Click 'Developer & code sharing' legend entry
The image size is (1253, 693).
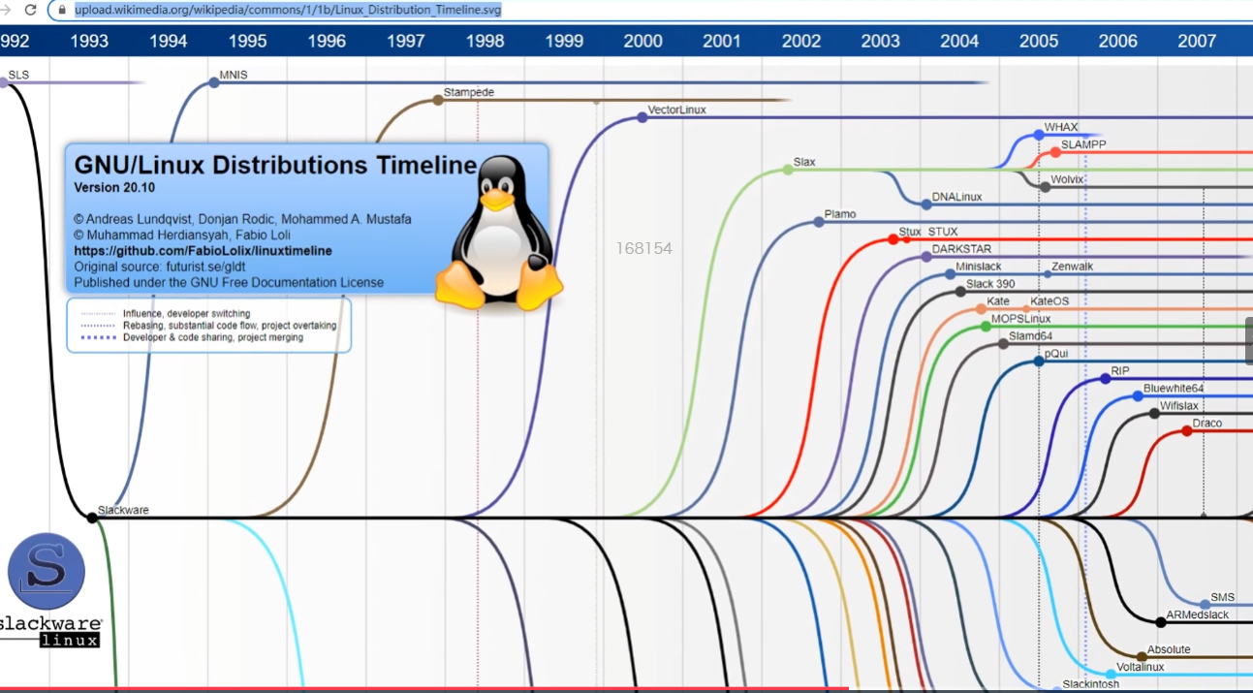click(212, 337)
